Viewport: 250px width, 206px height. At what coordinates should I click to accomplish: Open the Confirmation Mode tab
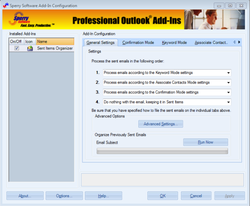coord(138,43)
